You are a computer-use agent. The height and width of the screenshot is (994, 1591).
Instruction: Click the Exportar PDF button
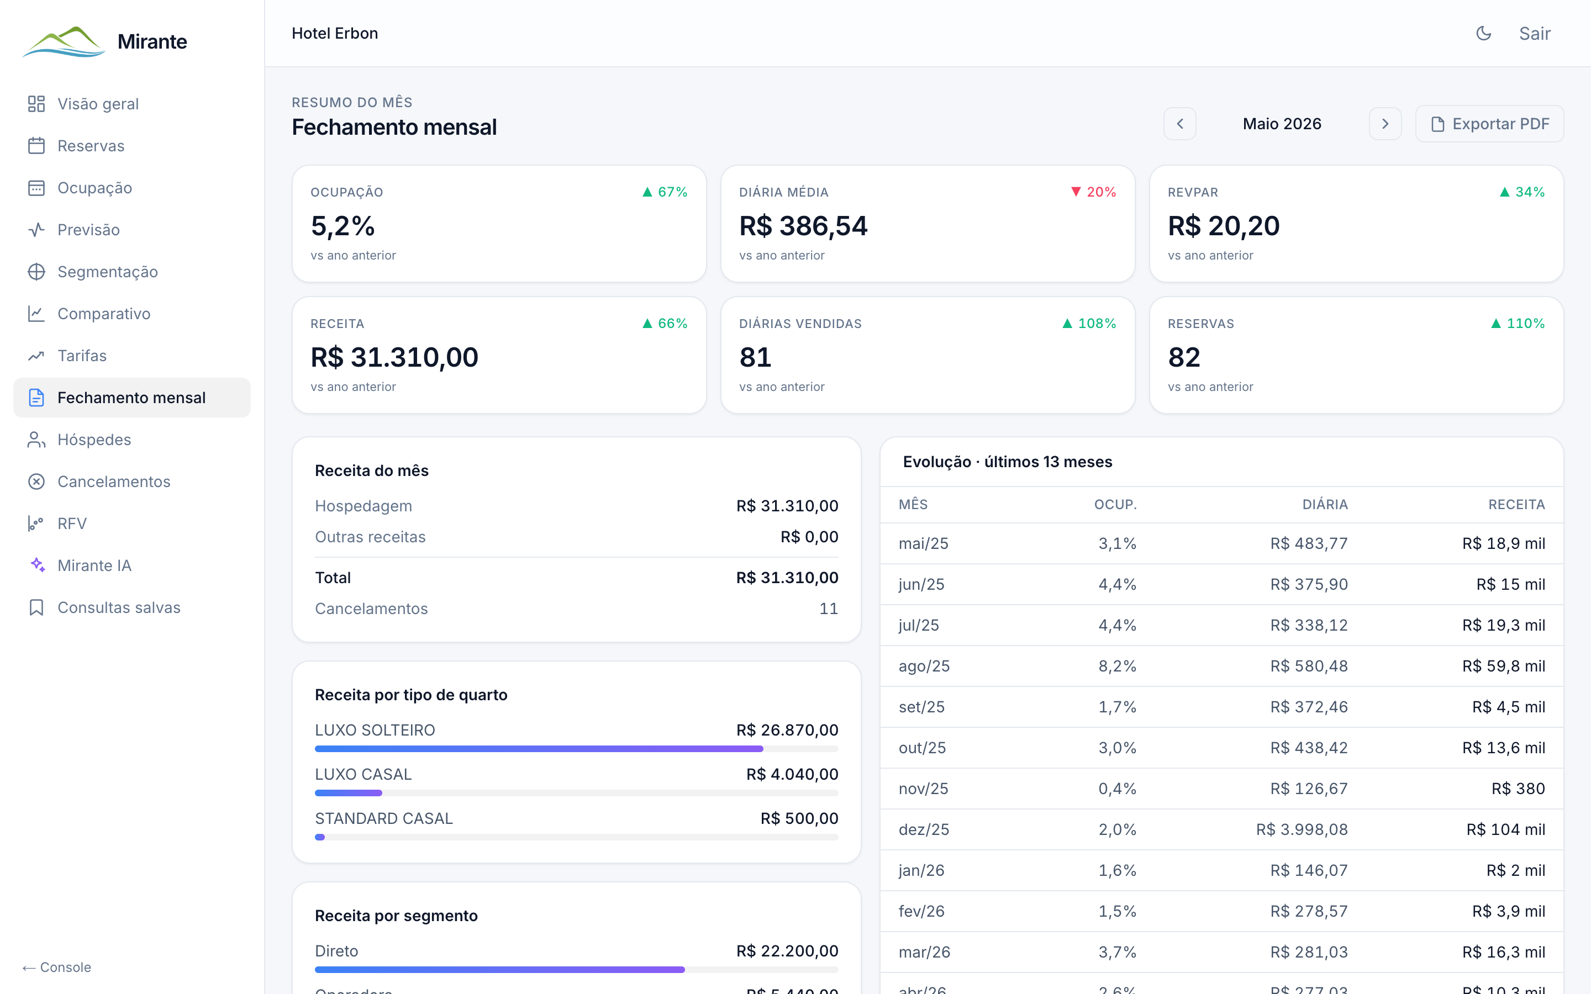click(1489, 124)
